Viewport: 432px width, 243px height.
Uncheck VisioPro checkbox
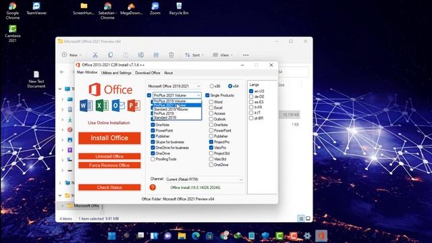(x=211, y=148)
